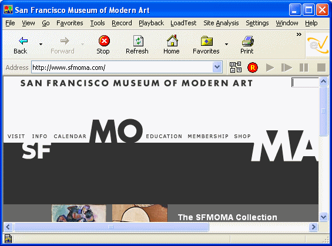Open the Playback menu
The height and width of the screenshot is (246, 332).
coord(151,23)
